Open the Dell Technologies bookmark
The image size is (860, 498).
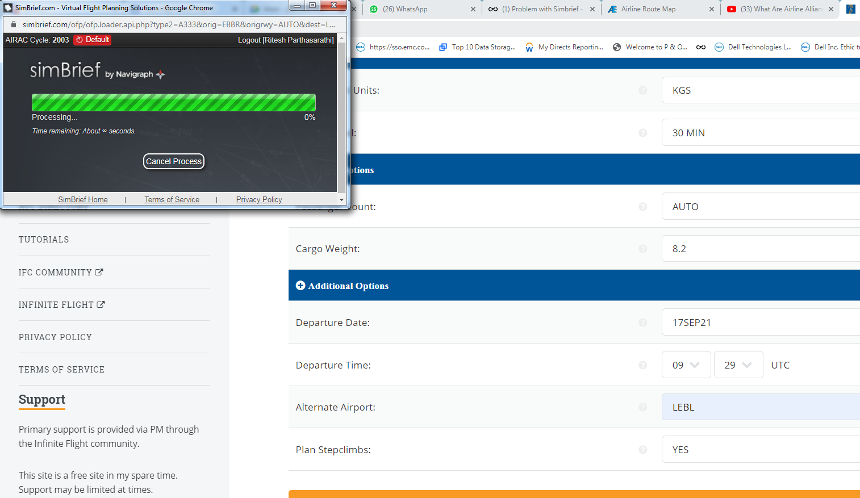[x=753, y=47]
